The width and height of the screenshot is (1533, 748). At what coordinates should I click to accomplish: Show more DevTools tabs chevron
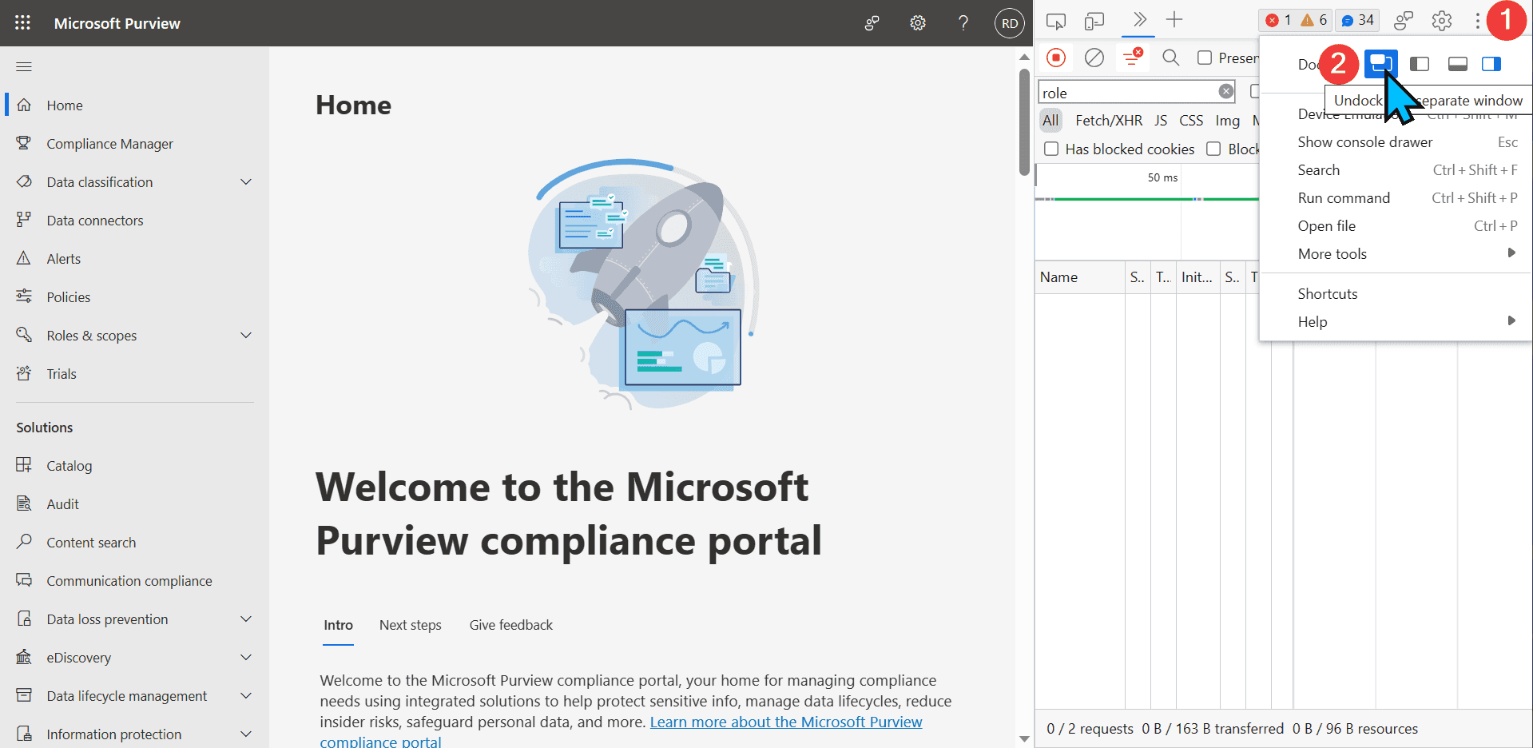[x=1139, y=20]
